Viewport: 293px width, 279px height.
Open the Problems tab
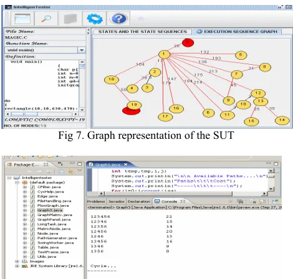(96, 201)
